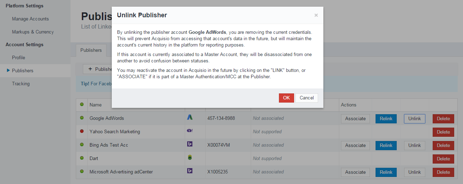
Task: Cancel the Unlink Publisher dialog
Action: click(307, 98)
